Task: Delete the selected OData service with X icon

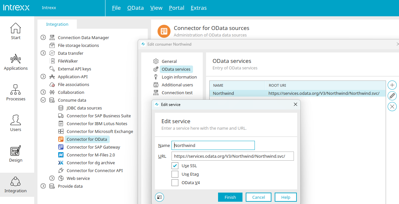Action: coord(392,107)
